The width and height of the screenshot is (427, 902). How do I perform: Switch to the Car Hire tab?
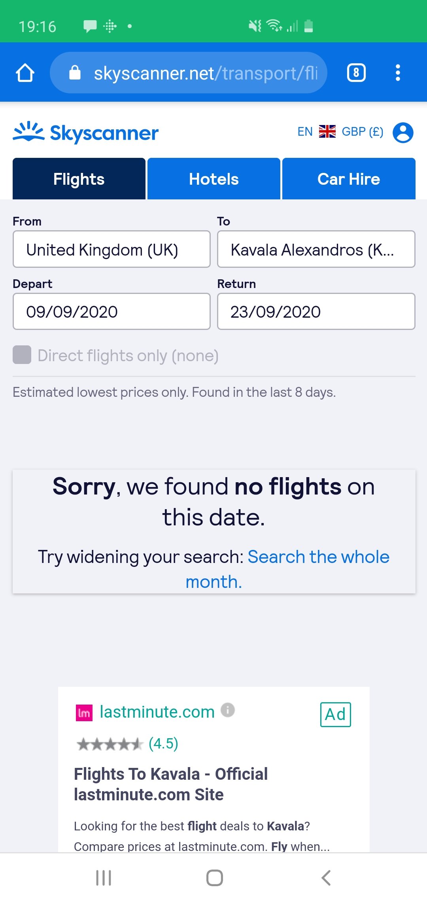(x=349, y=179)
